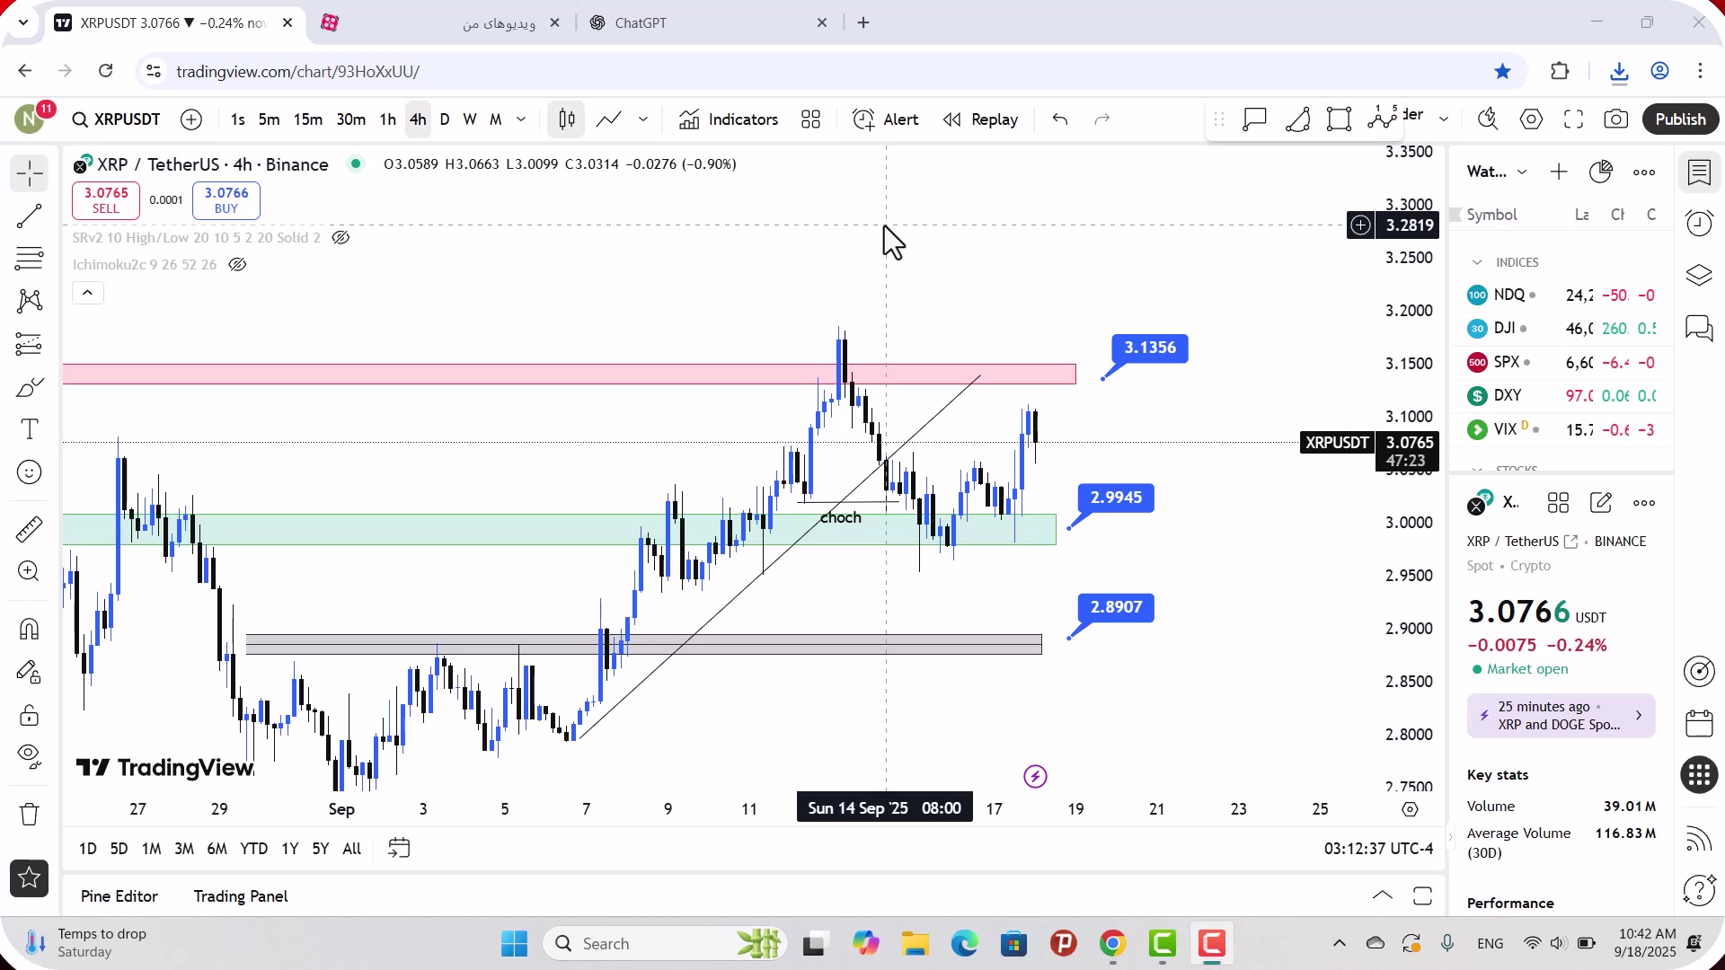Add symbol to watchlist plus icon
Image resolution: width=1725 pixels, height=970 pixels.
[x=1559, y=172]
